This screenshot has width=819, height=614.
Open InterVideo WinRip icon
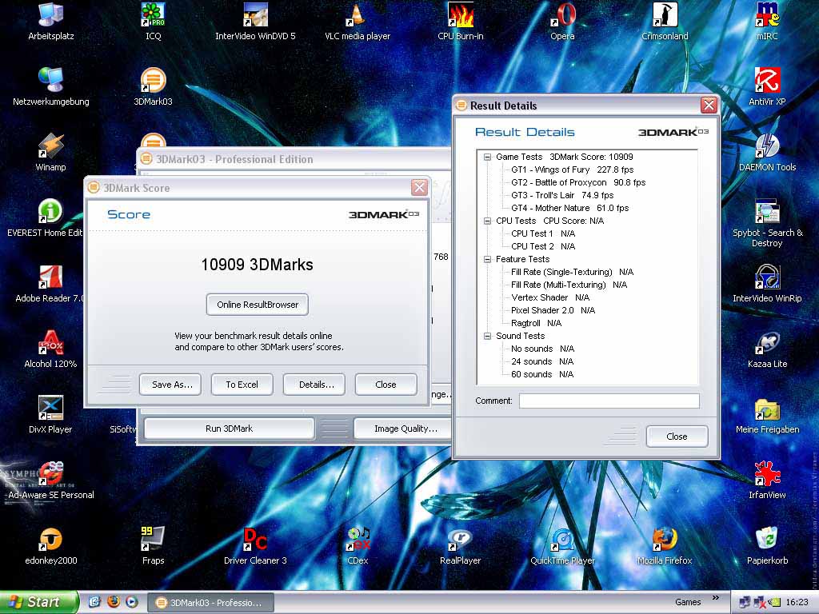(767, 284)
